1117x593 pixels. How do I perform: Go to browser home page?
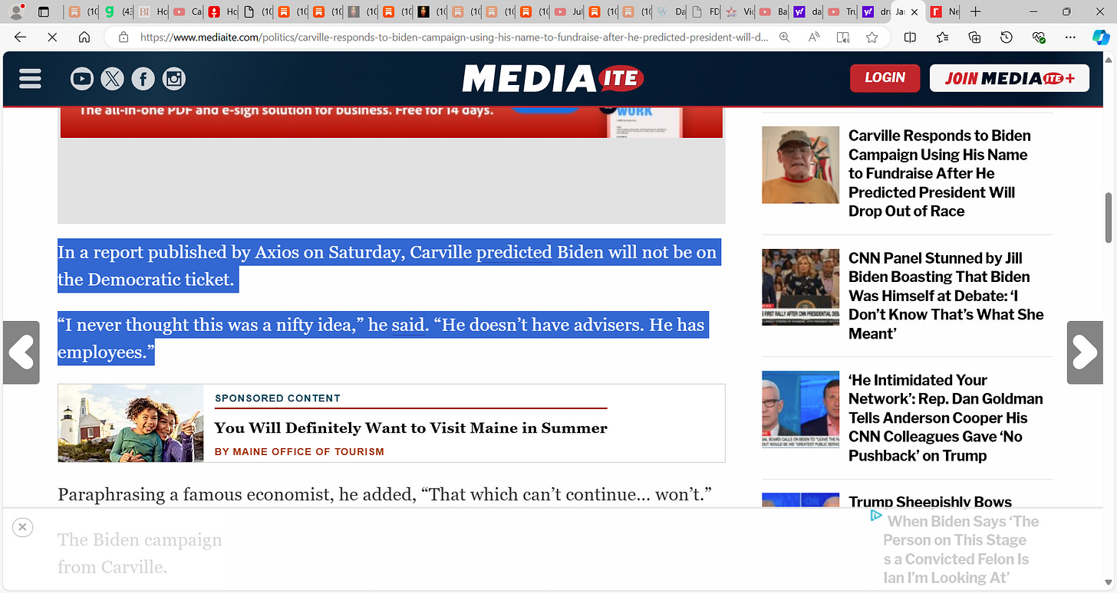(84, 37)
